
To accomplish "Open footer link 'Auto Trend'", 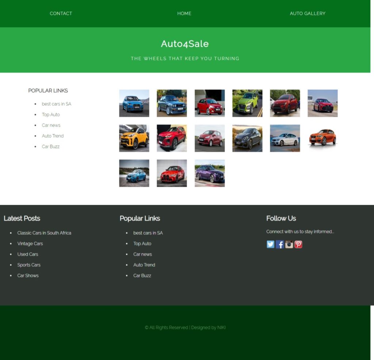I will coord(144,265).
